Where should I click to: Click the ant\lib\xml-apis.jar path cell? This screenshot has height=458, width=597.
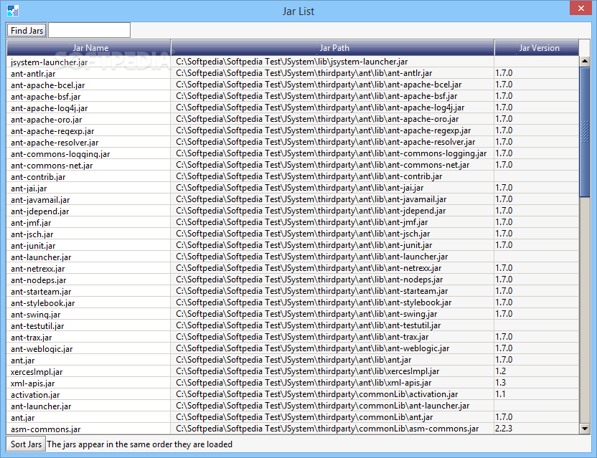click(333, 382)
